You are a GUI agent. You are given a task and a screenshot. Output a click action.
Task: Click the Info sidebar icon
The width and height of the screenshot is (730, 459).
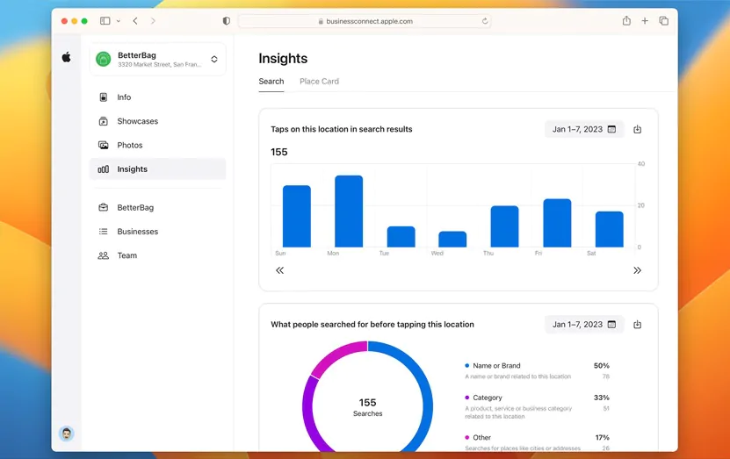[104, 97]
